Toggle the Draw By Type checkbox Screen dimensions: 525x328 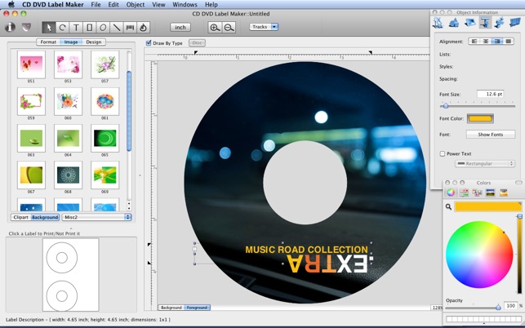click(149, 43)
